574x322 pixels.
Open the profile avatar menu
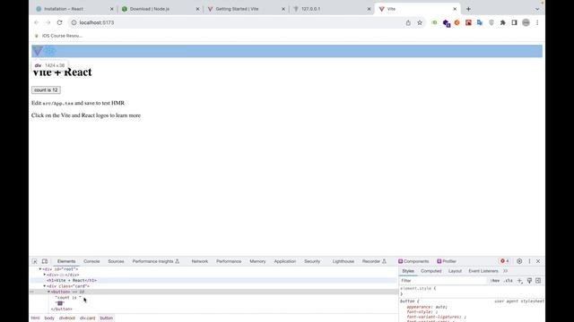coord(526,22)
